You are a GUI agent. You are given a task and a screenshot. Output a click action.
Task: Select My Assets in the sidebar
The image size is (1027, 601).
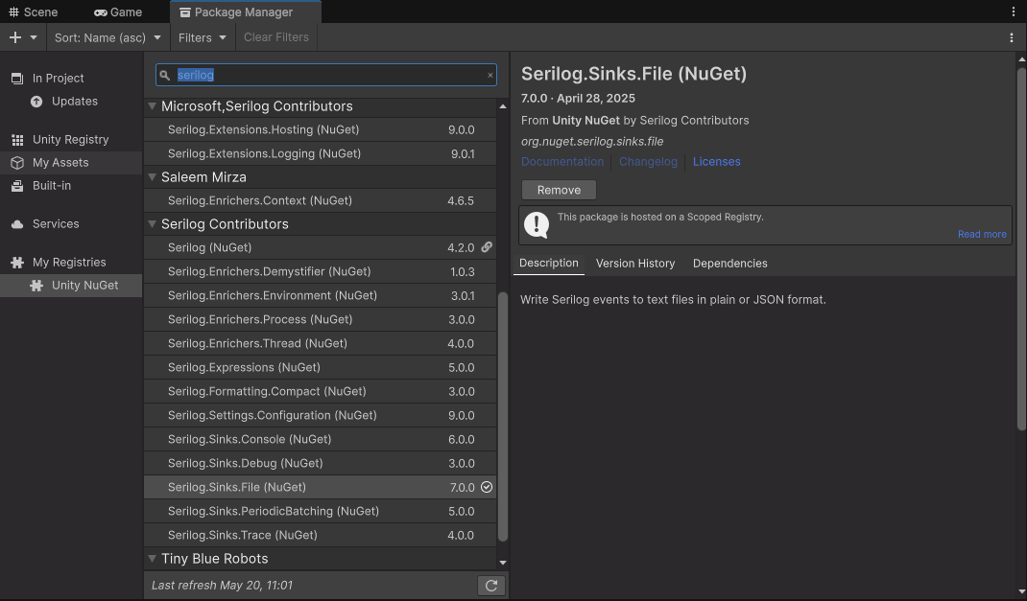(60, 162)
